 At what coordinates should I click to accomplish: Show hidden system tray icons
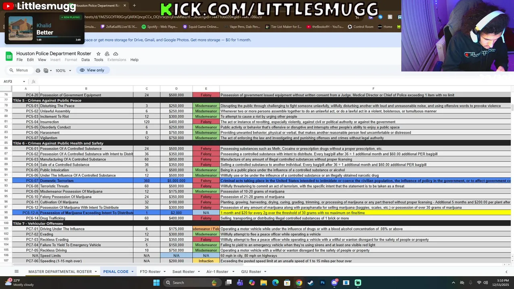point(453,283)
